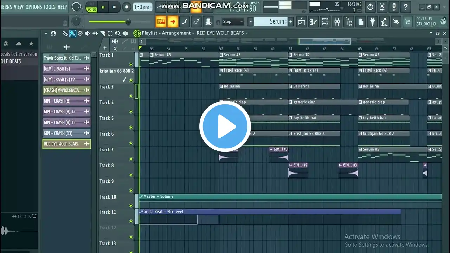Open the Channel rack window

(325, 22)
